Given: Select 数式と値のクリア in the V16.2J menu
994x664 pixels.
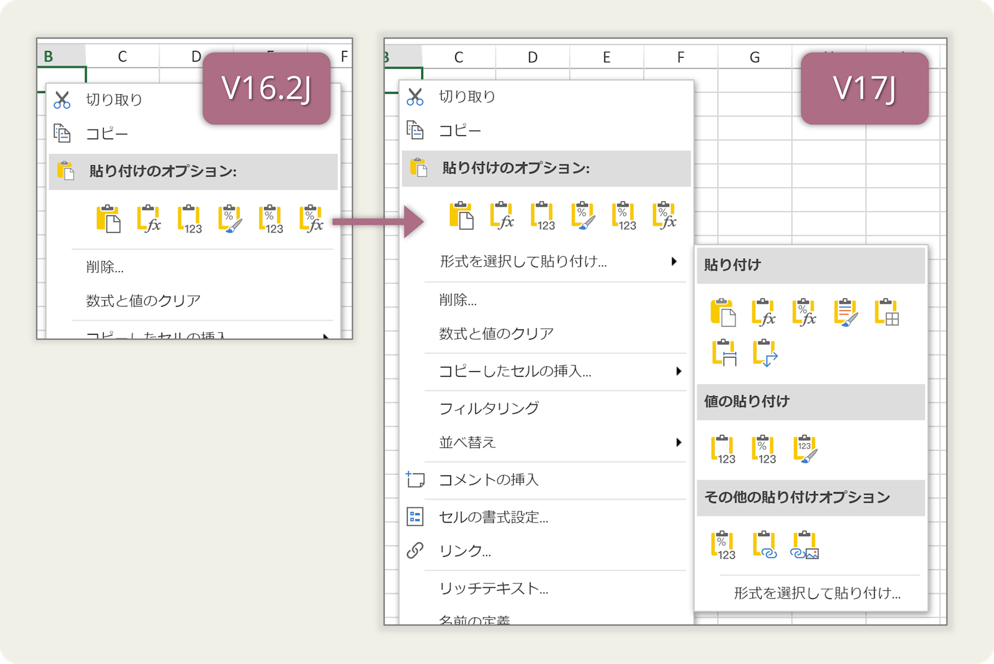Looking at the screenshot, I should (x=144, y=301).
